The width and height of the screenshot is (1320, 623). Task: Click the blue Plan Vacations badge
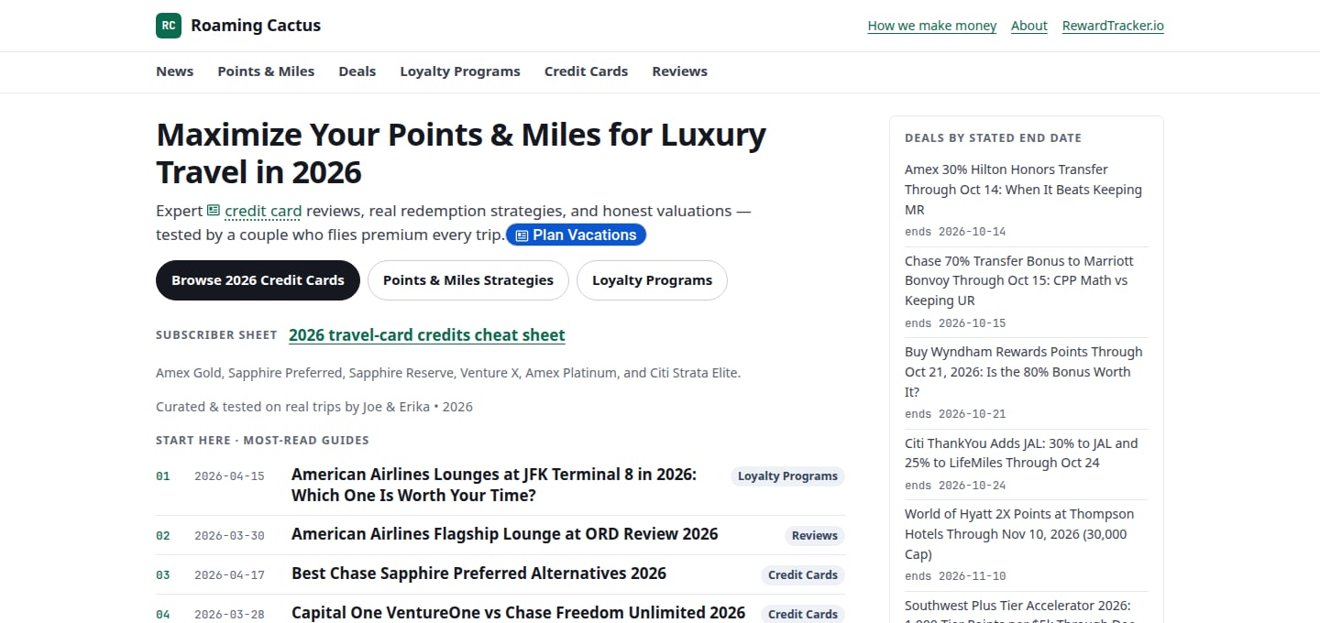click(x=576, y=235)
